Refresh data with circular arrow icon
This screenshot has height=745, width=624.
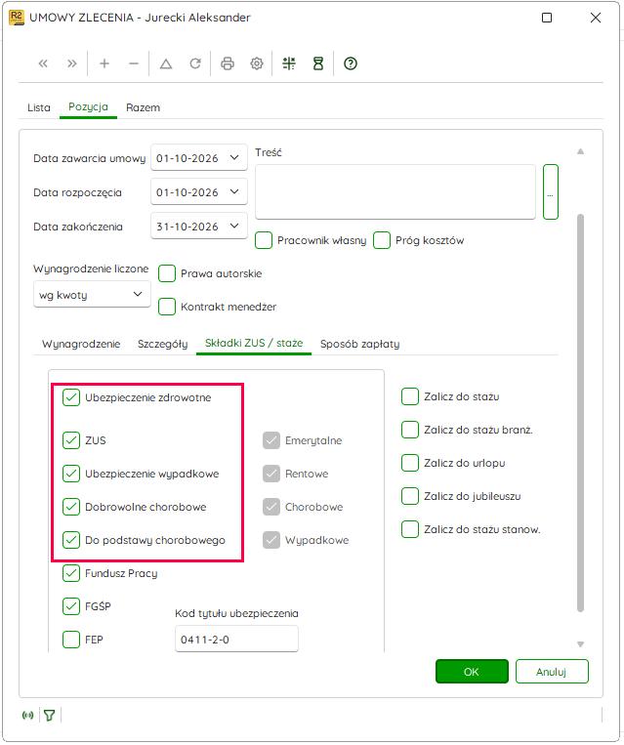(x=195, y=63)
